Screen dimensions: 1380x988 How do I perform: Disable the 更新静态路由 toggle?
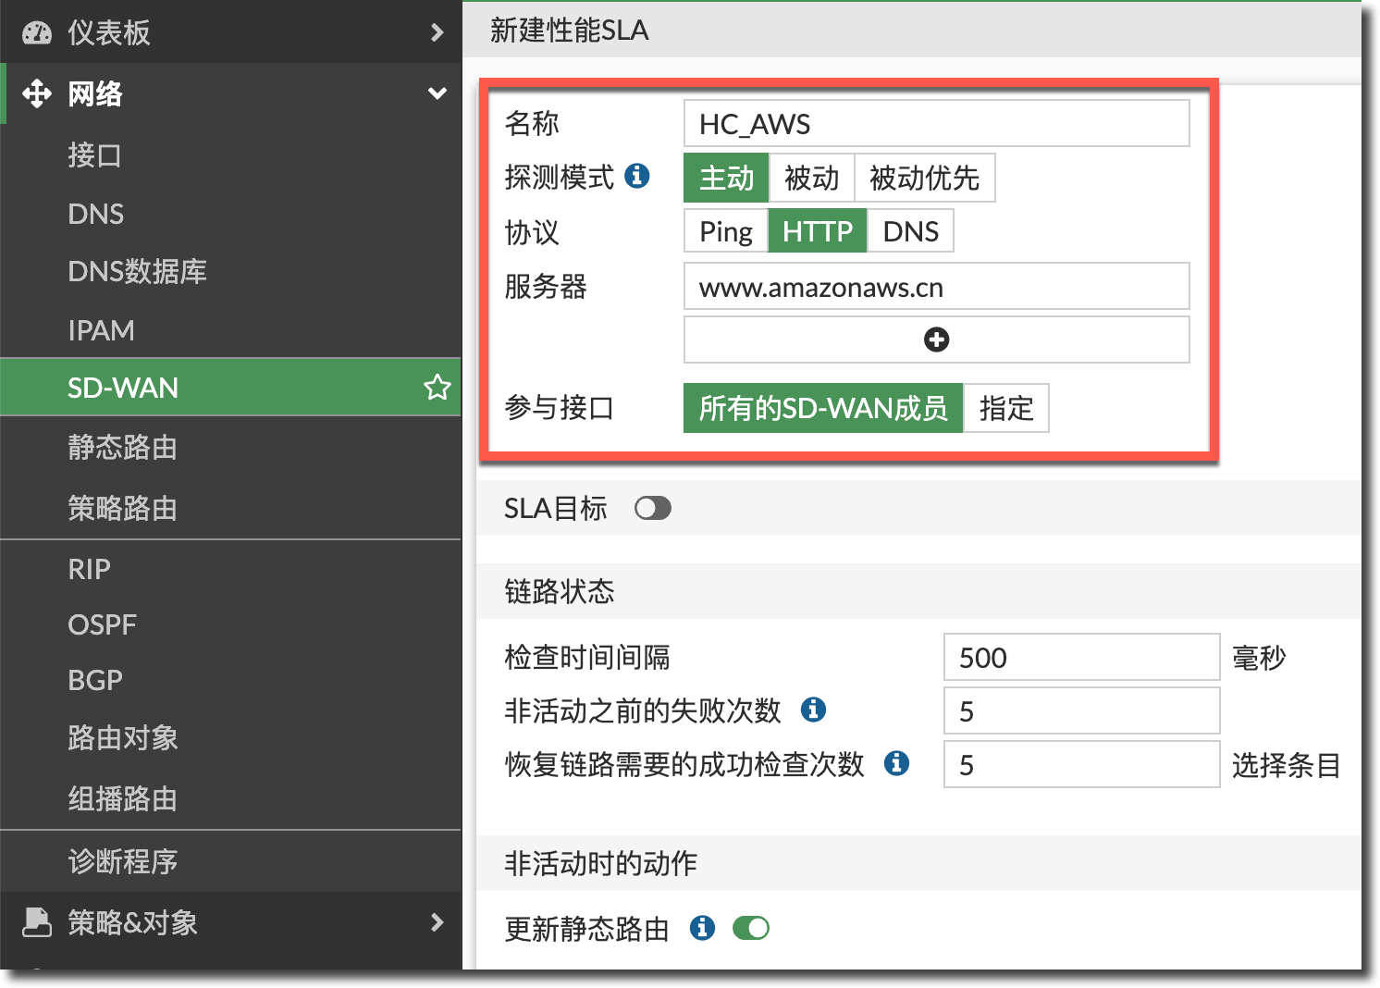(750, 927)
